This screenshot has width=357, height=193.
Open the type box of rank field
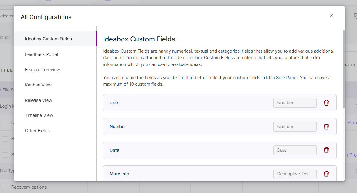[295, 103]
